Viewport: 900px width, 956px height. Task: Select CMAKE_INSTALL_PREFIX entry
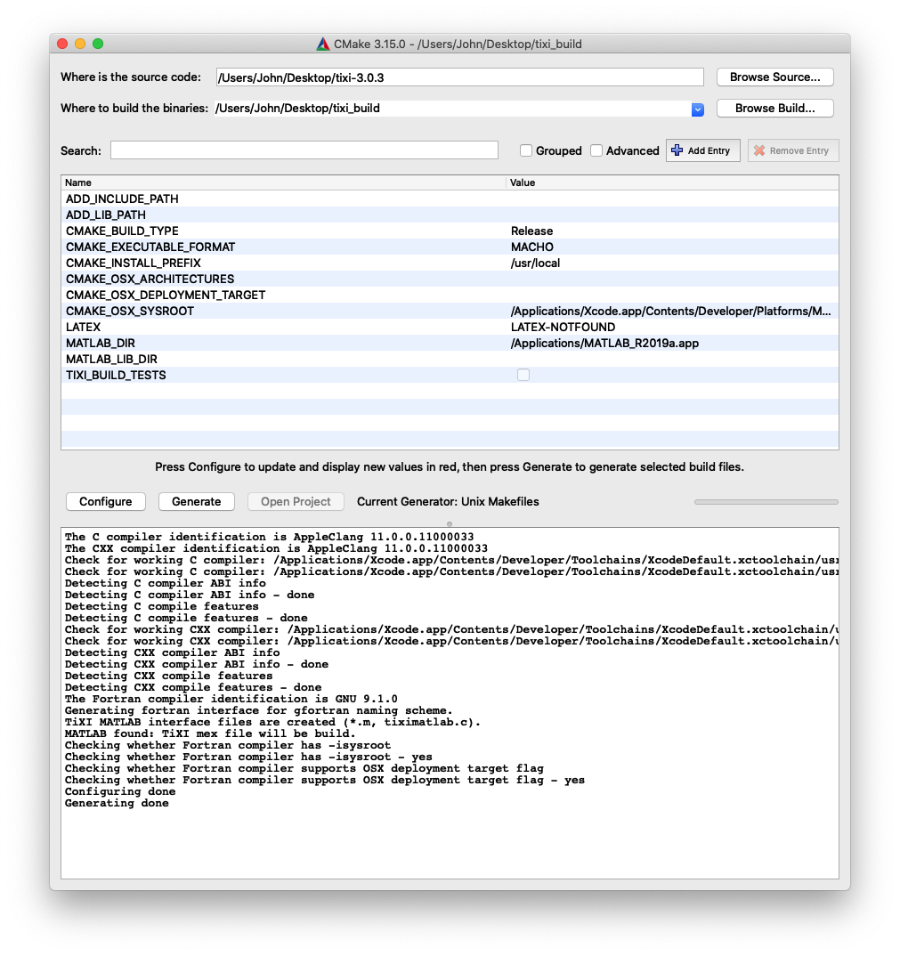(133, 263)
